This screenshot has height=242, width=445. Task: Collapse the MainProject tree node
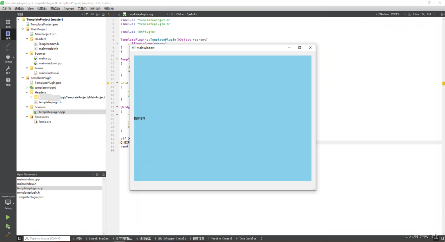(23, 29)
